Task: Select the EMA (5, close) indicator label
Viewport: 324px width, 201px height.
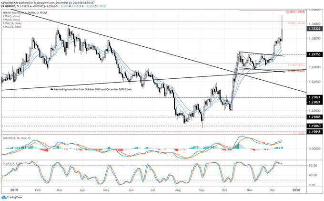Action: [11, 16]
